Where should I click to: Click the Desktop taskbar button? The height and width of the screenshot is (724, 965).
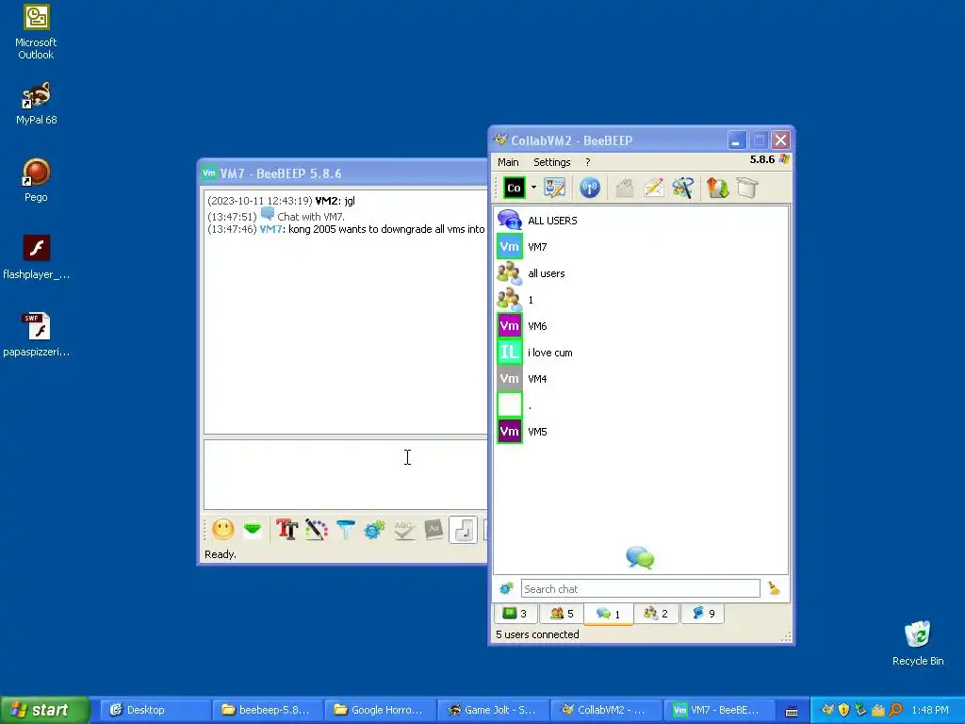click(154, 710)
